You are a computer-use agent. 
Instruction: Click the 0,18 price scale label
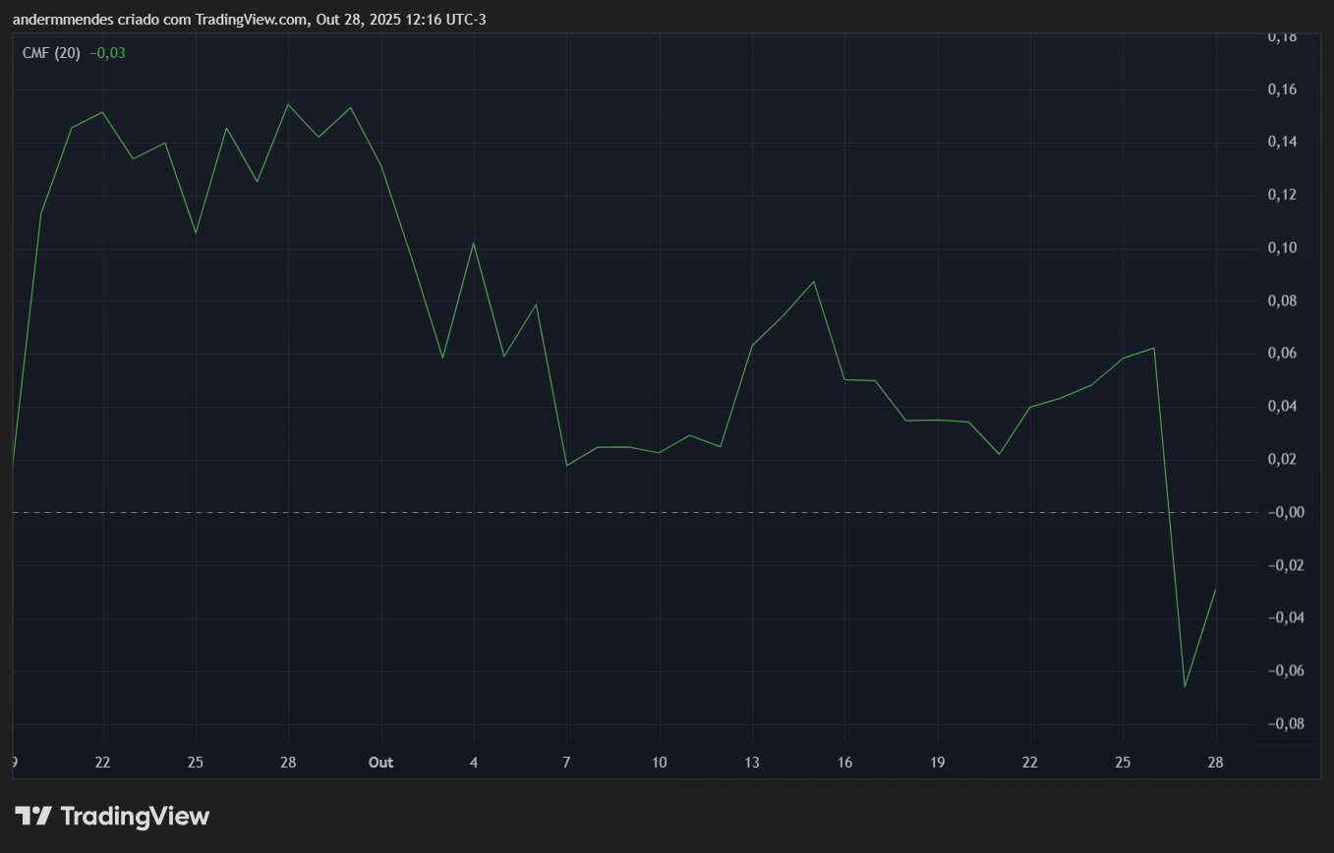click(1285, 35)
